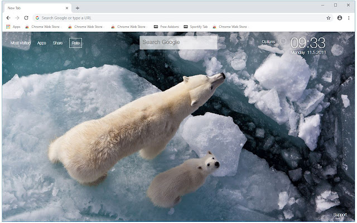357x223 pixels.
Task: Open third Chrome Web Store bookmark
Action: 129,27
